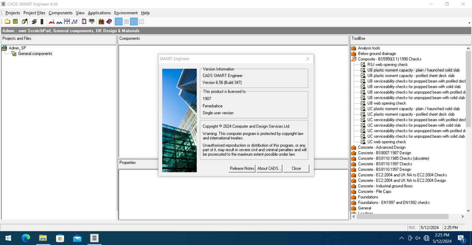Select General components in the project tree
Image resolution: width=472 pixels, height=245 pixels.
(35, 53)
